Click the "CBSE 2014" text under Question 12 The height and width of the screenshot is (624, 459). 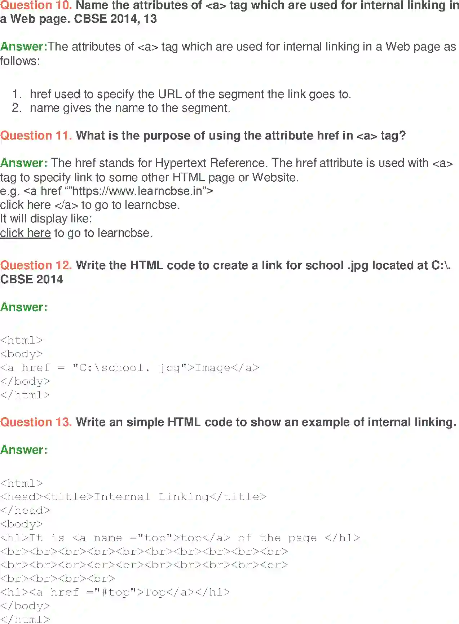32,279
